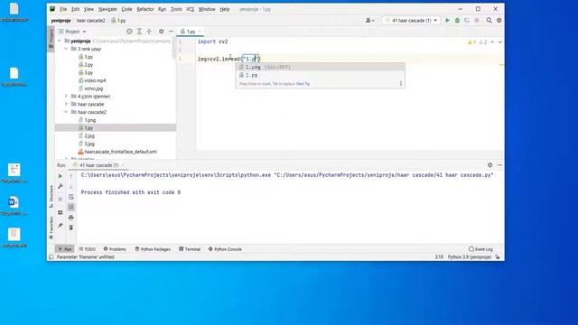Go to next highlighted error arrow in editor
This screenshot has height=325, width=578.
(x=499, y=42)
